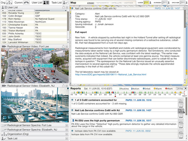188x141 pixels.
Task: Close the Elizabeth, NJ sensor video panel
Action: 67,86
